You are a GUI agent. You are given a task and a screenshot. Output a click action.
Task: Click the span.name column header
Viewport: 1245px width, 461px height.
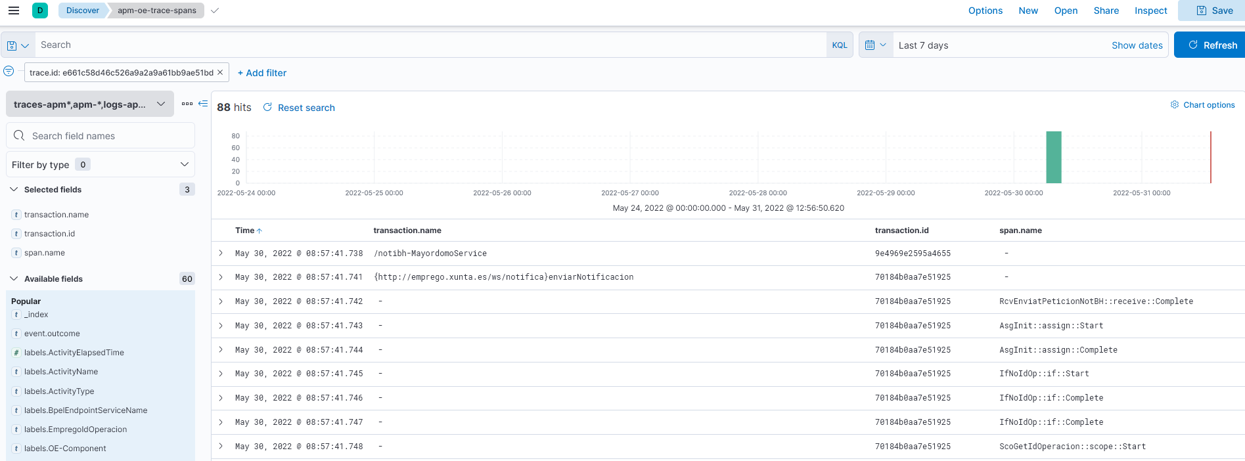(1020, 230)
